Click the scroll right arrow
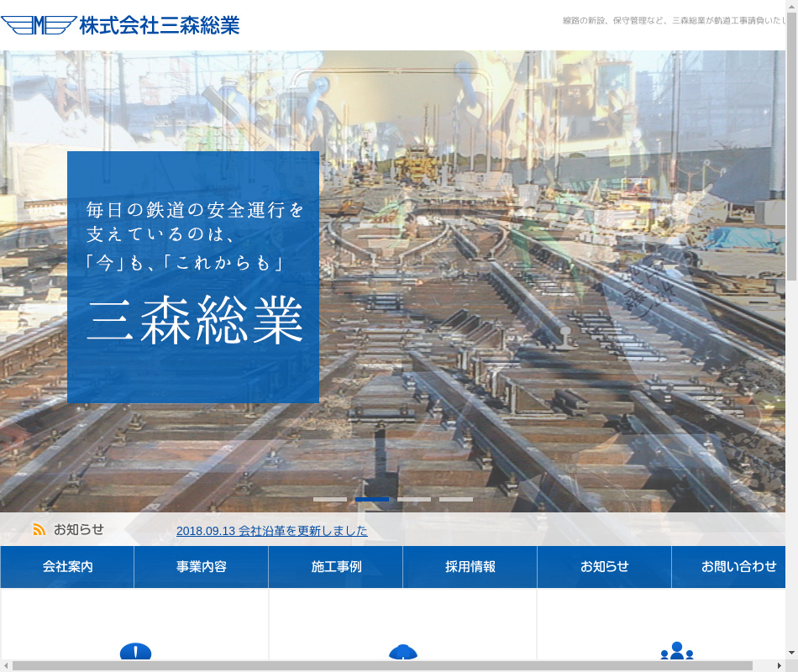This screenshot has width=798, height=672. pos(779,665)
